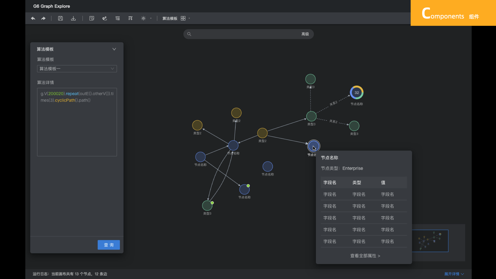Screen dimensions: 496x279
Task: Click the minimap thumbnail preview
Action: [430, 241]
